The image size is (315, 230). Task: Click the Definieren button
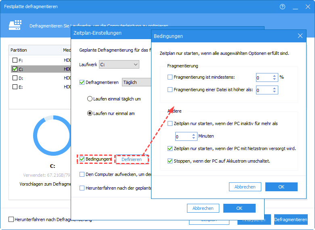pos(132,159)
